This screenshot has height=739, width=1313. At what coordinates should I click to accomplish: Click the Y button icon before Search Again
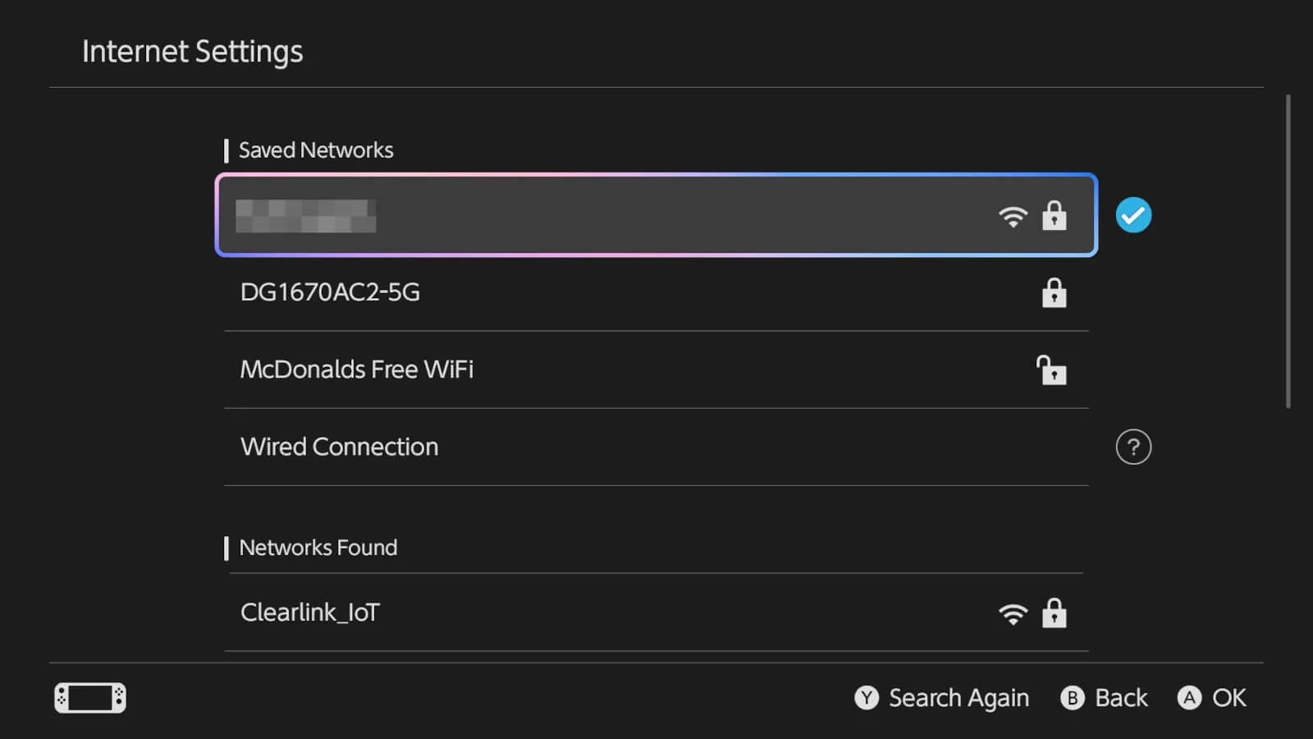pyautogui.click(x=866, y=698)
